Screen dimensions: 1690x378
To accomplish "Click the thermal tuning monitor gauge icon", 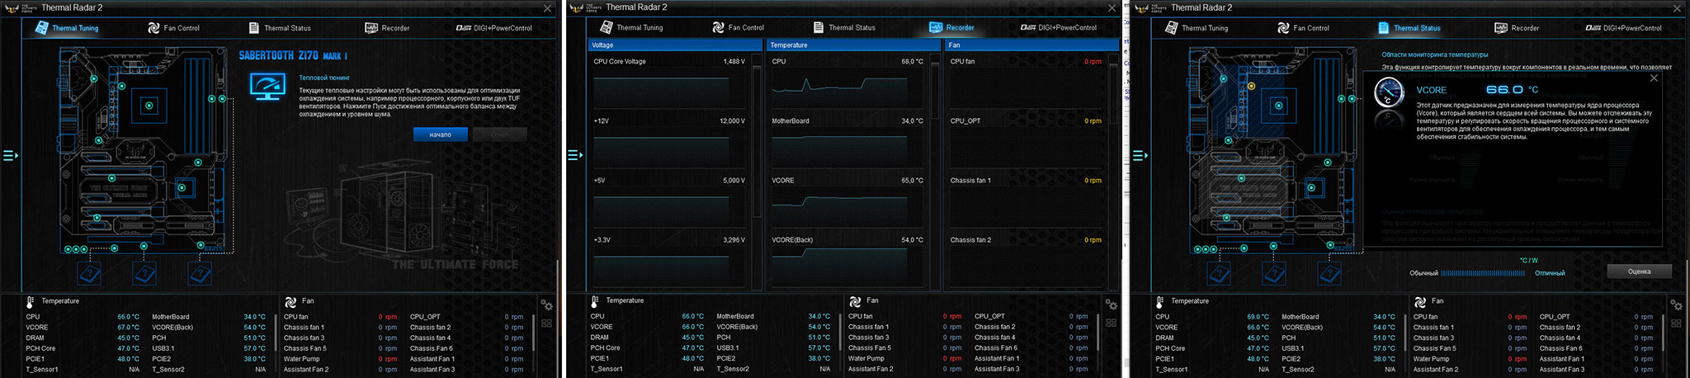I will point(268,87).
